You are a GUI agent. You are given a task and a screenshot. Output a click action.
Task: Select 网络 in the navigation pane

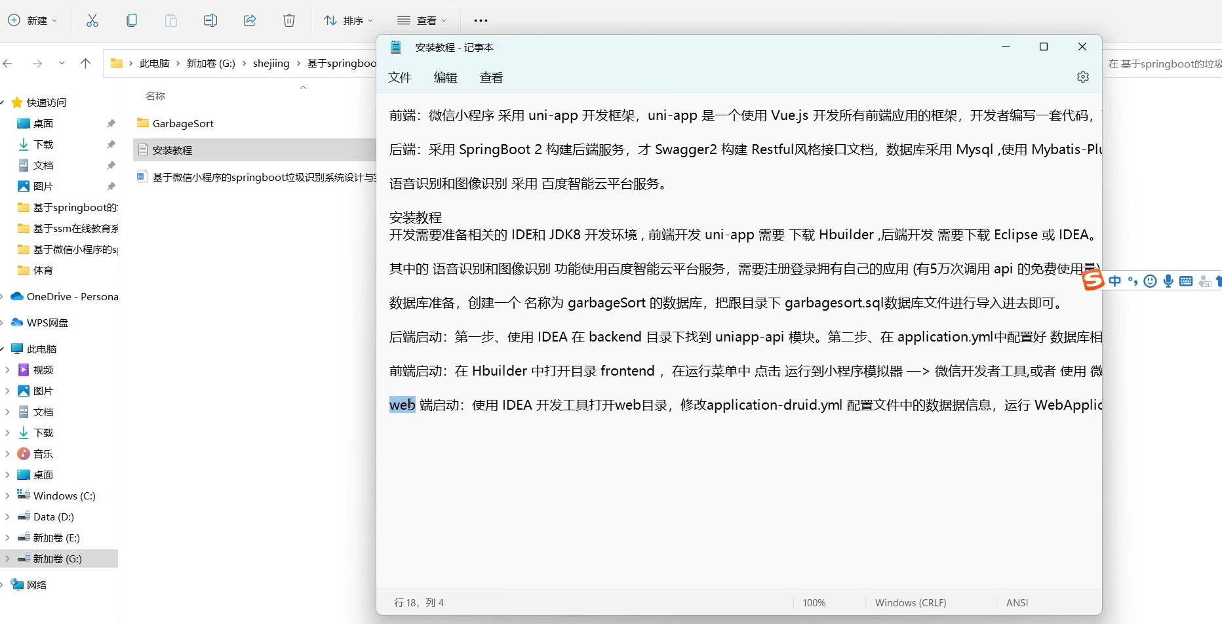(37, 585)
